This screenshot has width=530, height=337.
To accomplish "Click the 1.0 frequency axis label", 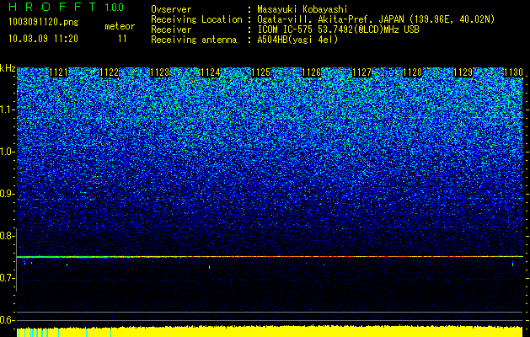I will pos(6,152).
